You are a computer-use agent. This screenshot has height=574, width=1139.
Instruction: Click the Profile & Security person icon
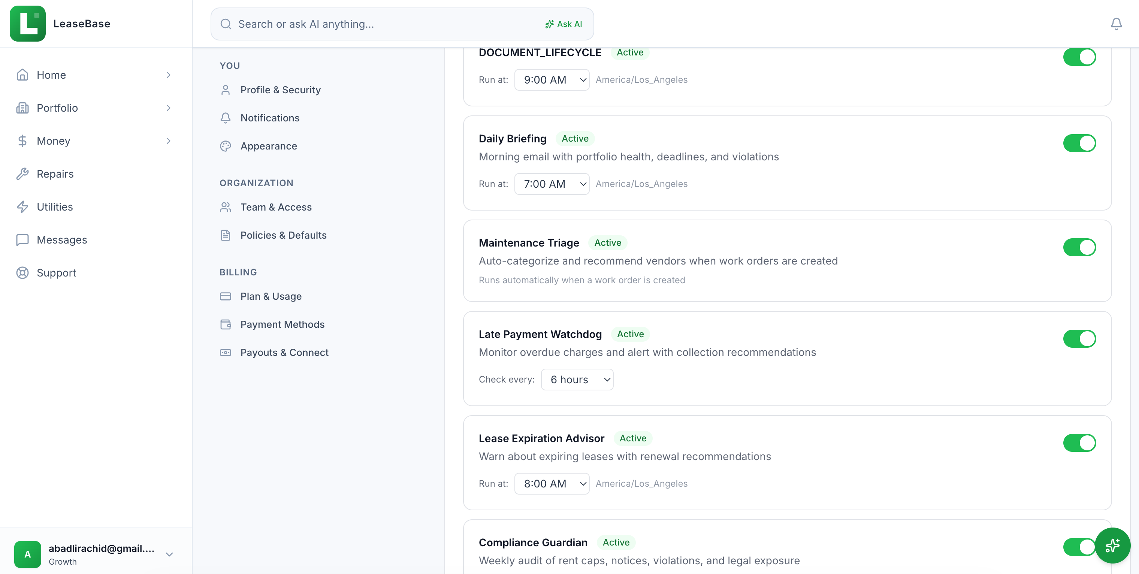click(226, 90)
